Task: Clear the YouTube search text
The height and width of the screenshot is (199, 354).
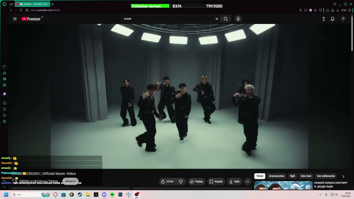Action: [x=217, y=19]
